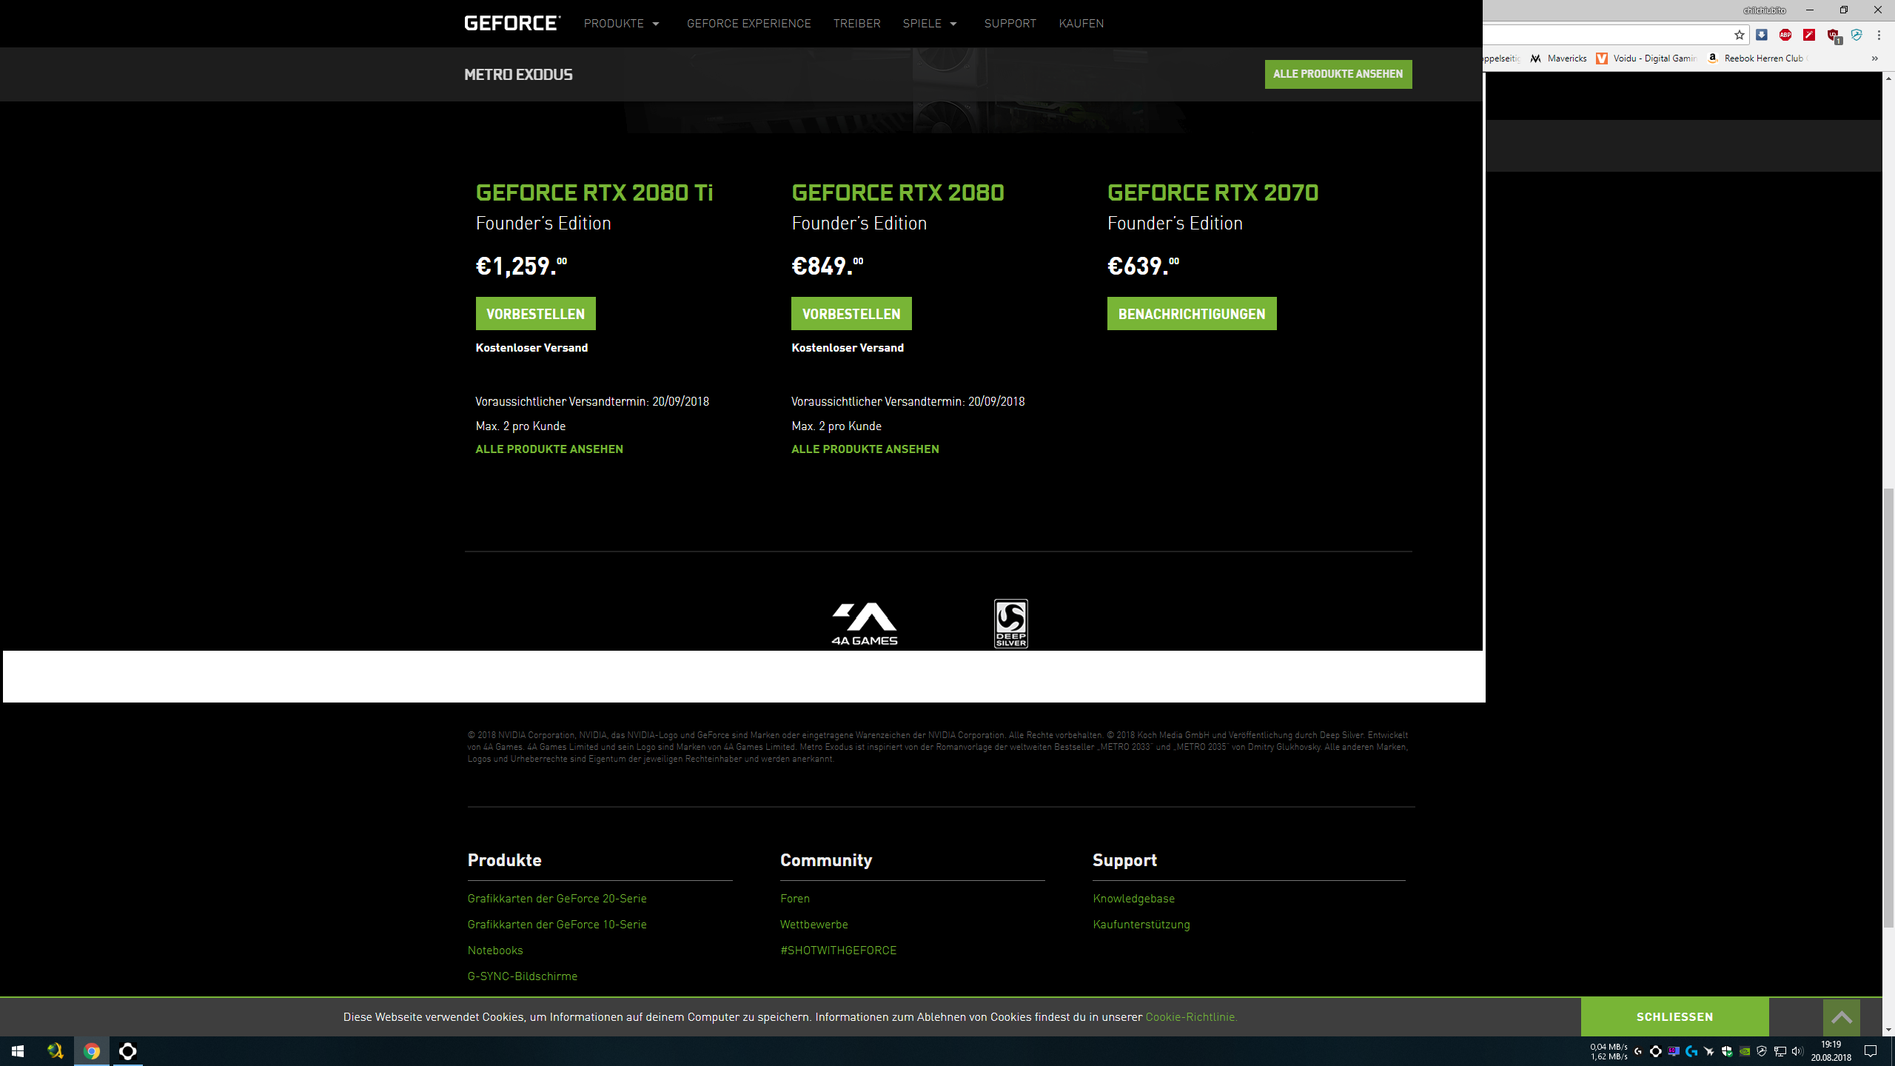Bookmark this page with the star icon
Image resolution: width=1895 pixels, height=1066 pixels.
tap(1740, 35)
